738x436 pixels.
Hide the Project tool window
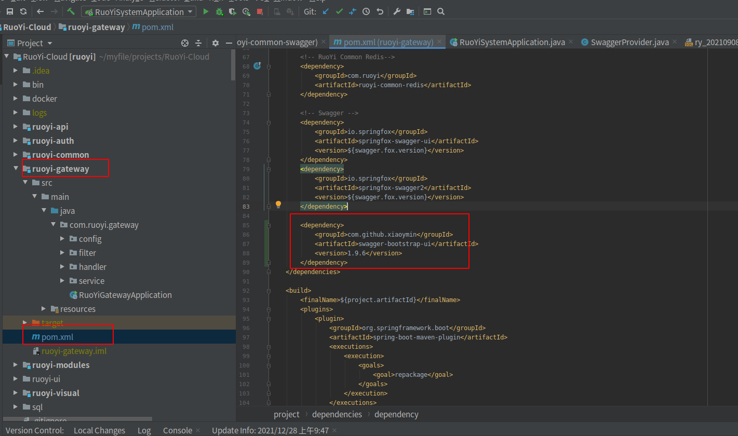[229, 43]
